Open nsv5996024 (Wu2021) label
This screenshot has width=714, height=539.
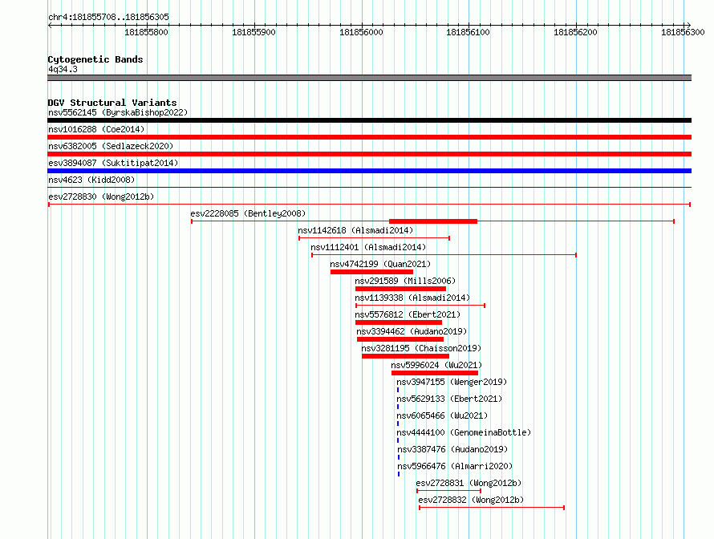pos(436,365)
